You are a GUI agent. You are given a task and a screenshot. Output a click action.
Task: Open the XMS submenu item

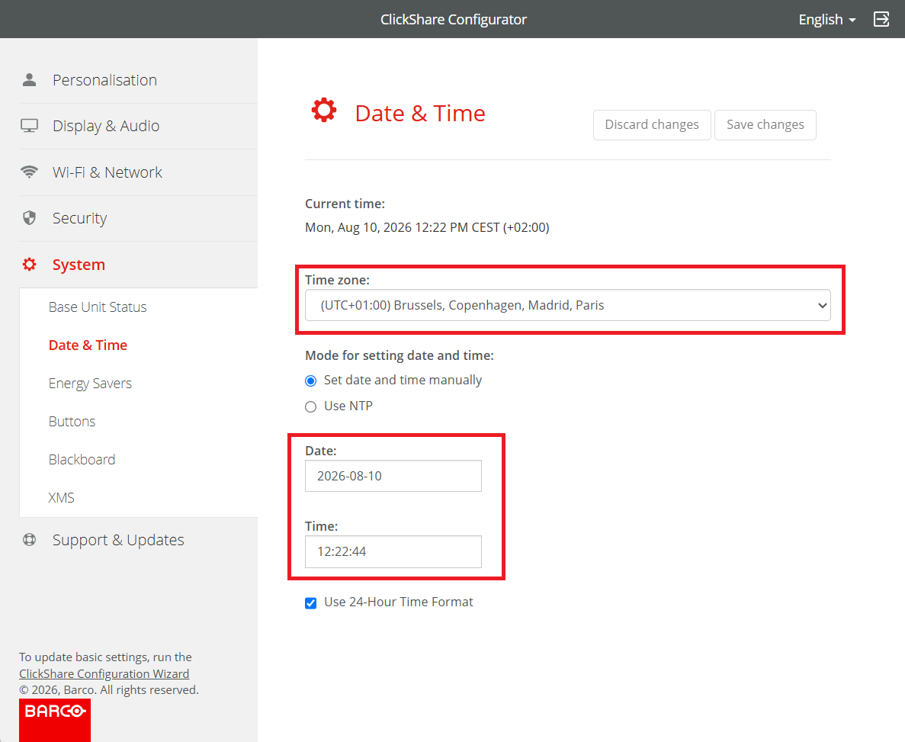click(61, 498)
